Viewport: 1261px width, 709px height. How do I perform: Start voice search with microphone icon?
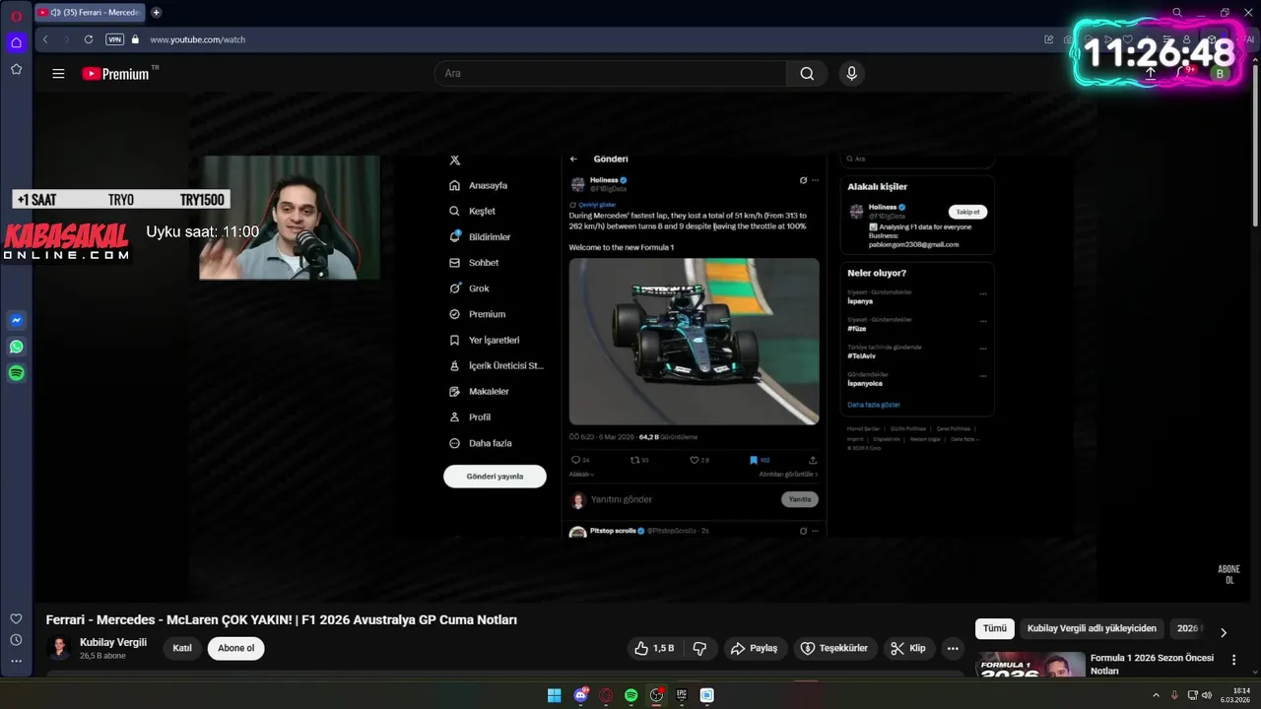[852, 74]
